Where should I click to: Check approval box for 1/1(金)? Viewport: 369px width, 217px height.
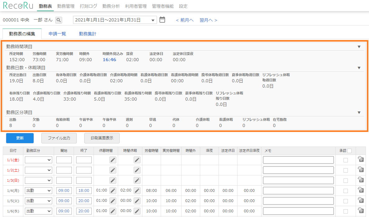[x=345, y=160]
